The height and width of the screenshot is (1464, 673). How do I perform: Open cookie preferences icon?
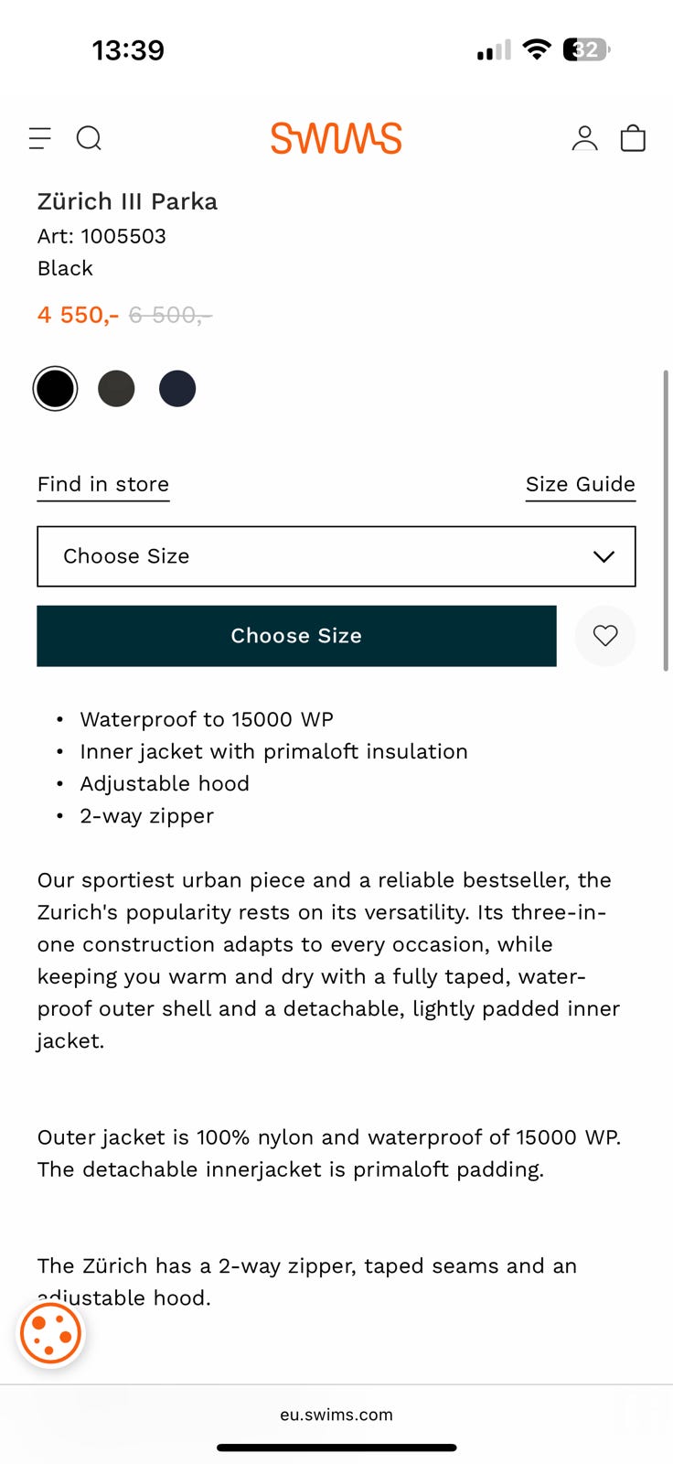point(51,1333)
